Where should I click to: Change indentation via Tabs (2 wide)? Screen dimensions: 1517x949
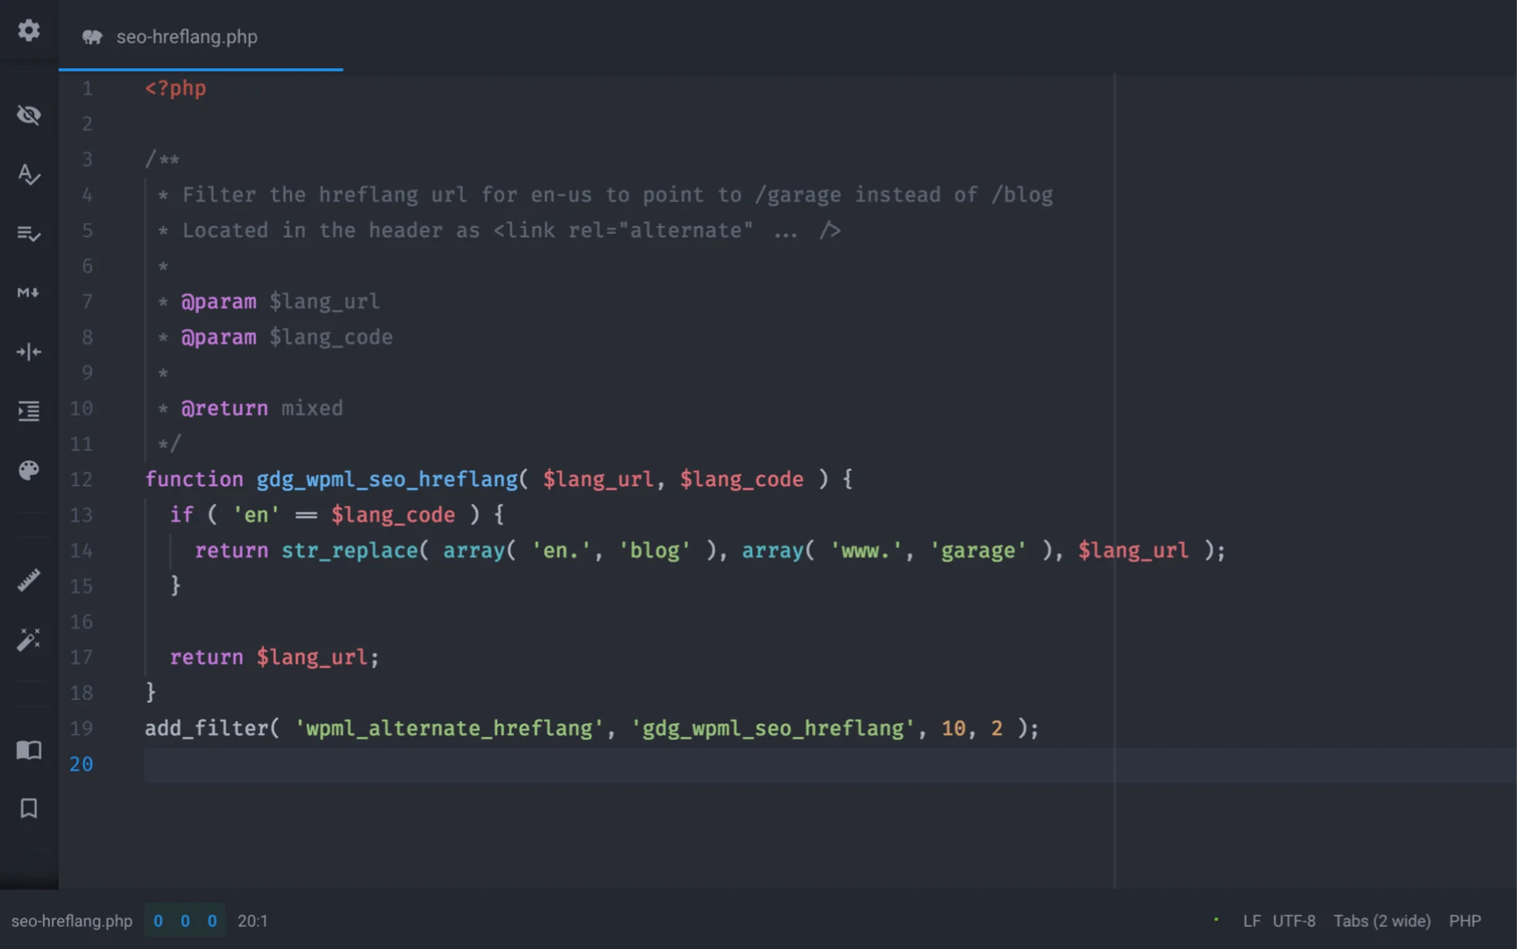[x=1382, y=921]
